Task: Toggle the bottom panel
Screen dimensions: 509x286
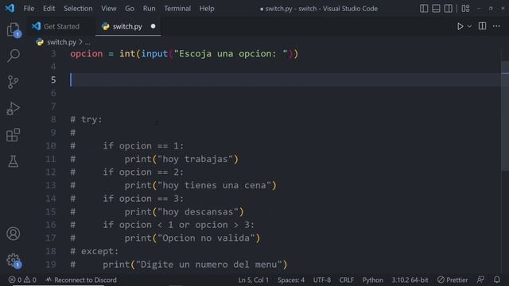Action: (x=436, y=9)
